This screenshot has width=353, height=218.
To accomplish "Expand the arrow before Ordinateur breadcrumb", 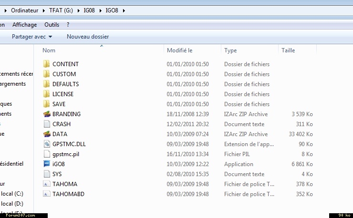I will coord(6,10).
